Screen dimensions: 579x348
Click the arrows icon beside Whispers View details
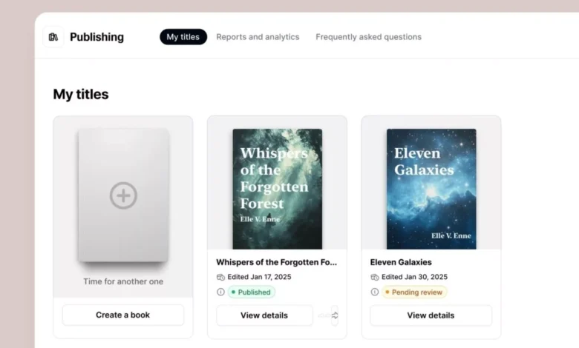point(334,315)
